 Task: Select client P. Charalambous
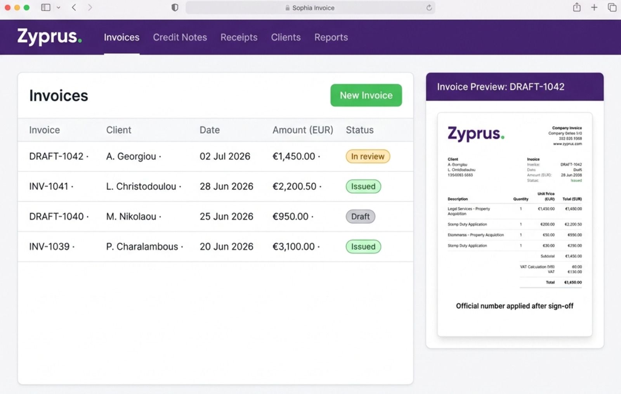142,246
